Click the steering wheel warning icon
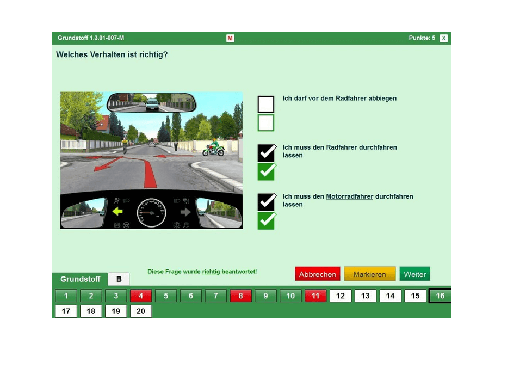Screen dimensions: 526x375 click(x=126, y=224)
